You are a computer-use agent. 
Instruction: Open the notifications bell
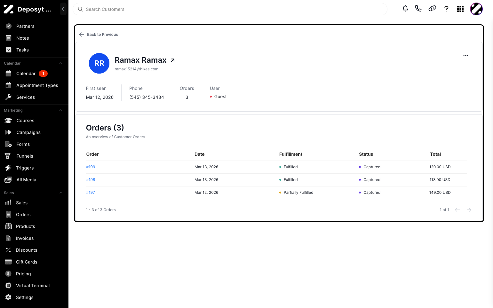pyautogui.click(x=405, y=9)
